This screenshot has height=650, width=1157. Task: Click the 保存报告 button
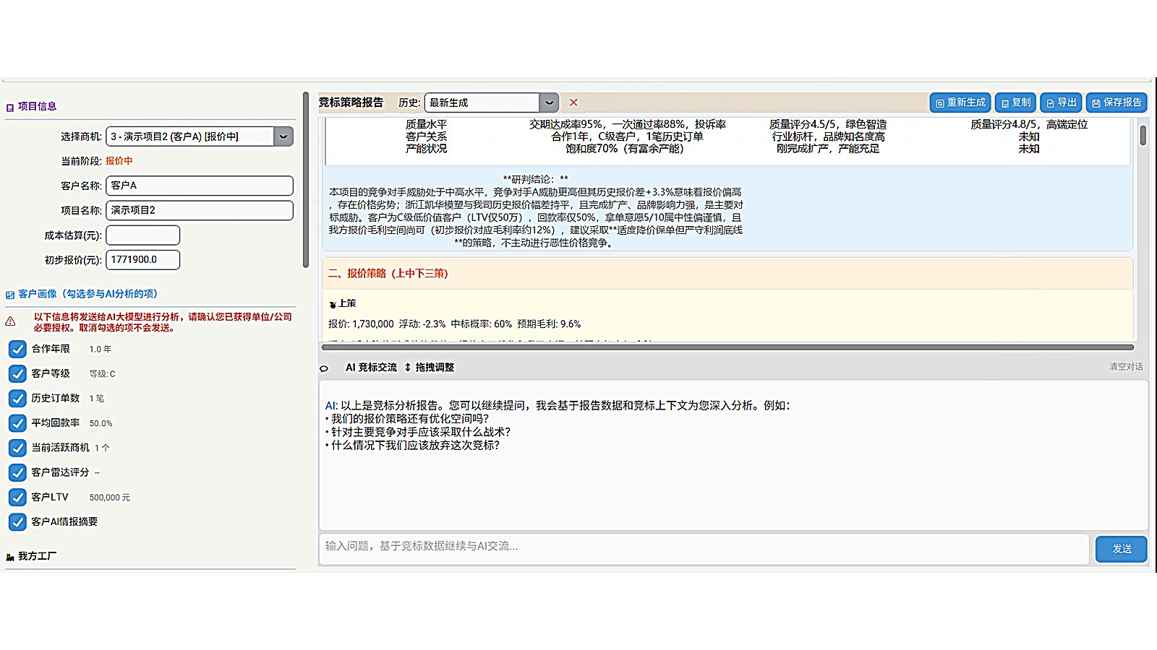click(1117, 103)
